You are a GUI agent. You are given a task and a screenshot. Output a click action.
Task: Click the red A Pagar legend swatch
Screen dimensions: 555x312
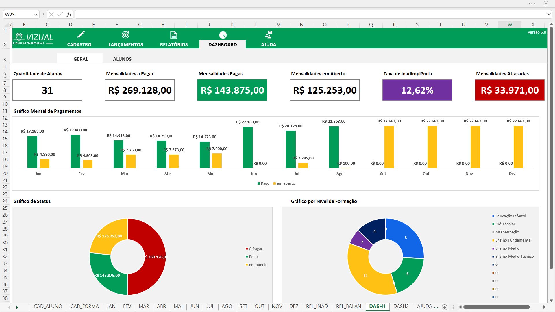click(x=247, y=248)
